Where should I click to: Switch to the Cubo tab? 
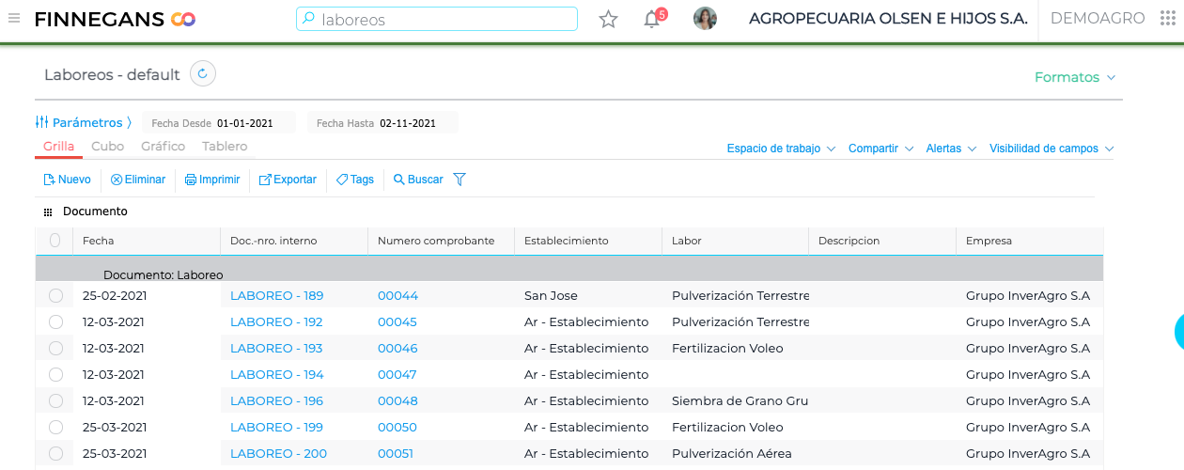pos(107,147)
